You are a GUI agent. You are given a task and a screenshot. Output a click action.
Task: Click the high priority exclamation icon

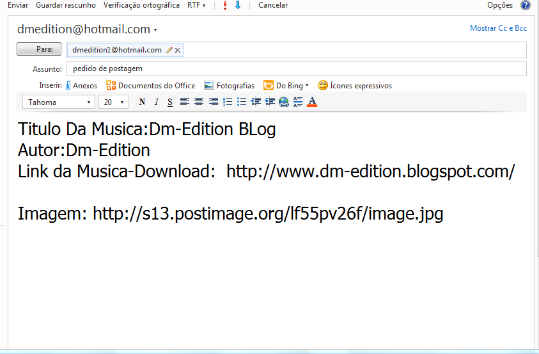tap(225, 5)
